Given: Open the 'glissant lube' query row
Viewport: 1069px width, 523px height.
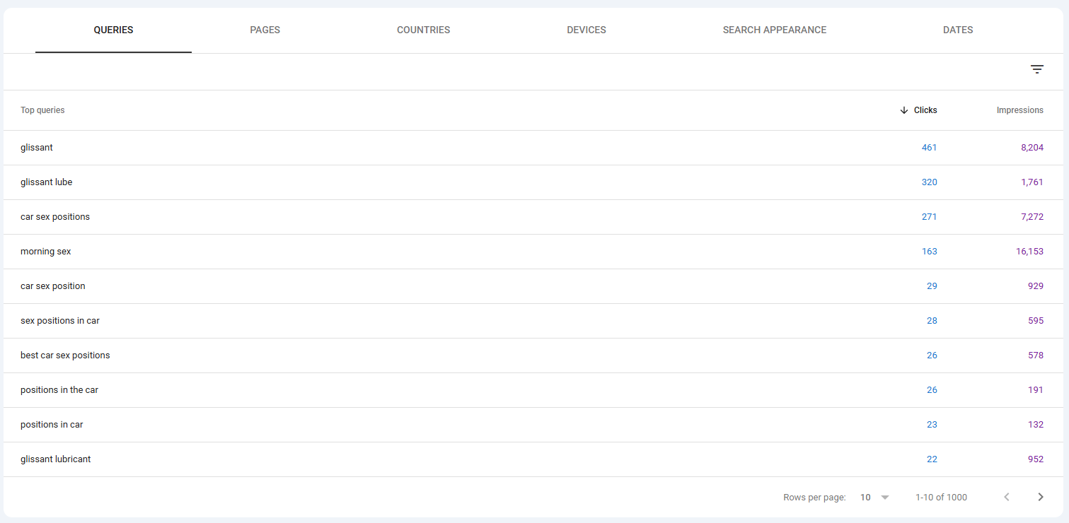Looking at the screenshot, I should pos(47,182).
